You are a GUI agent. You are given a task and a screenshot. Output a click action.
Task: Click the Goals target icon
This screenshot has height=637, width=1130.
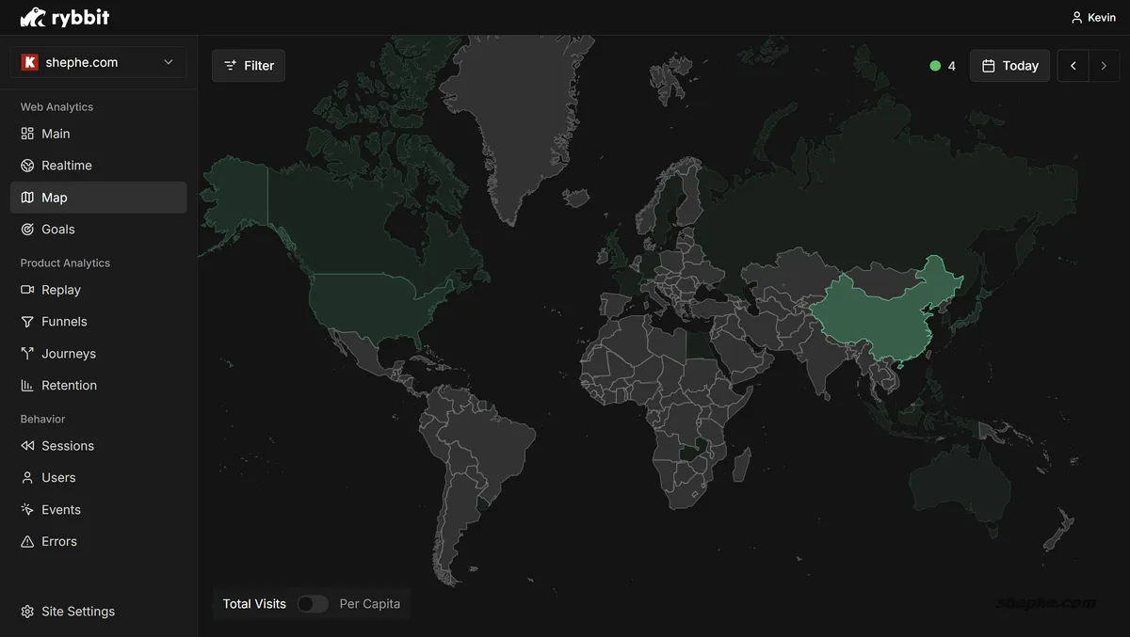(x=27, y=230)
